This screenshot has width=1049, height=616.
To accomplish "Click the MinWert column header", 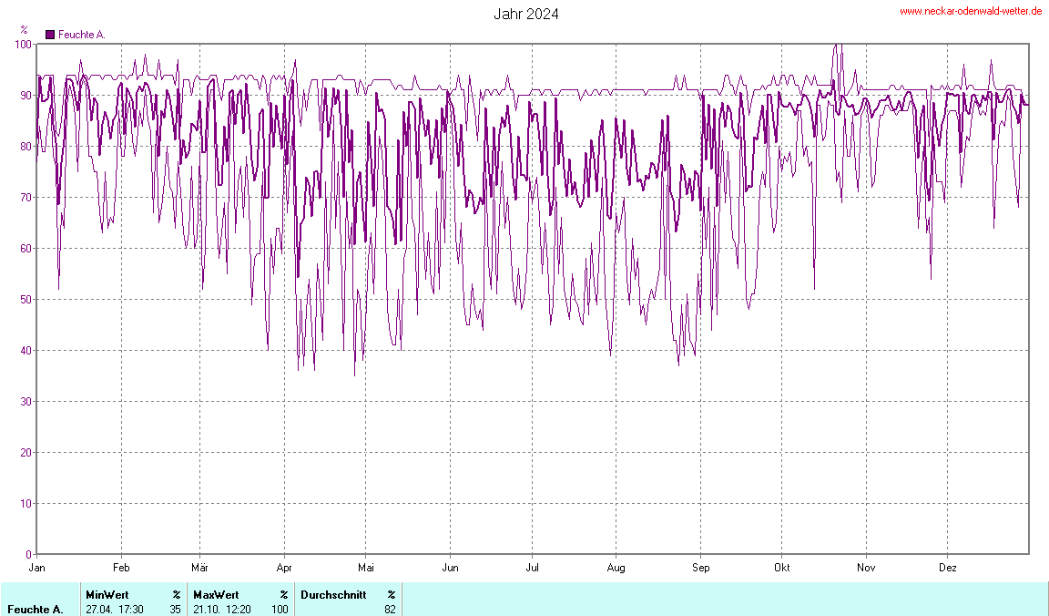I will pyautogui.click(x=107, y=594).
